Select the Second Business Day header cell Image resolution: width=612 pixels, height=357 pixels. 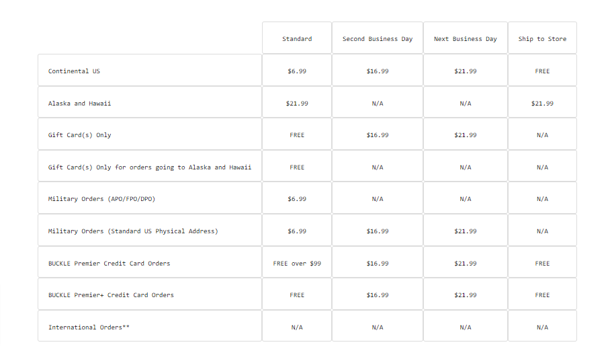[x=378, y=38]
